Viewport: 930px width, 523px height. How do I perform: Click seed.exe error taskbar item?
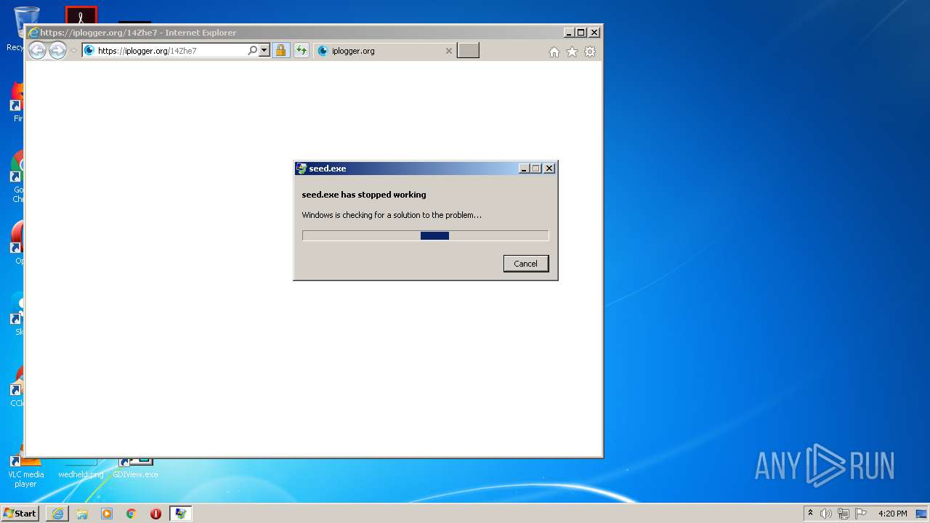pyautogui.click(x=180, y=514)
